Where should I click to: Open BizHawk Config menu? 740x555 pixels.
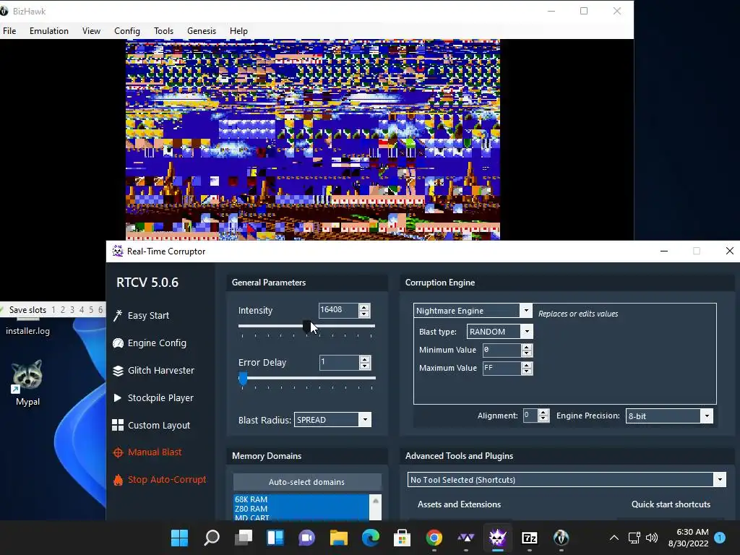click(x=127, y=30)
